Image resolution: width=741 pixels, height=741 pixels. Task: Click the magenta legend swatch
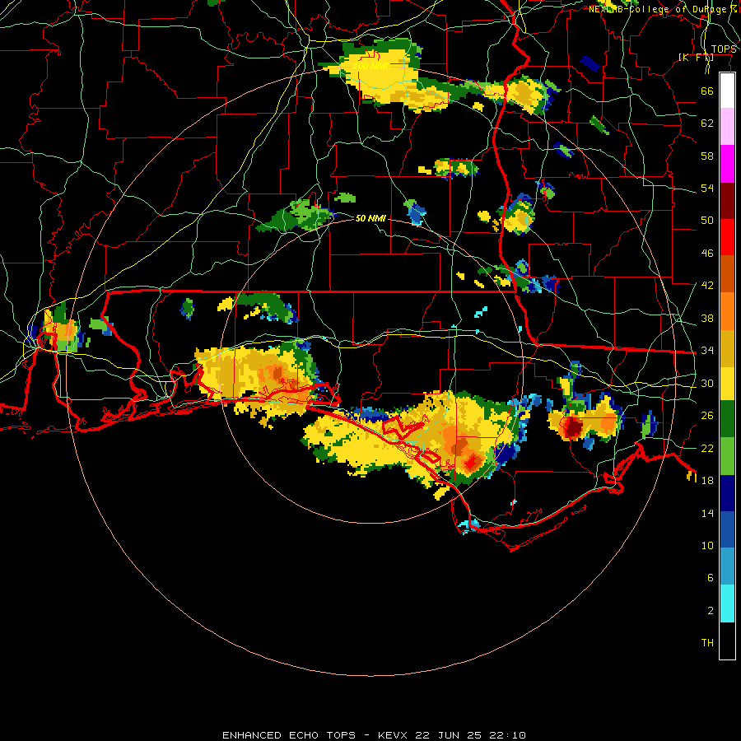tap(727, 164)
